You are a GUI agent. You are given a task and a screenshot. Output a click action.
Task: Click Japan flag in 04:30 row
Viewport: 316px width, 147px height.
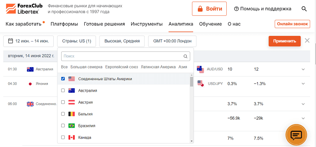point(30,84)
